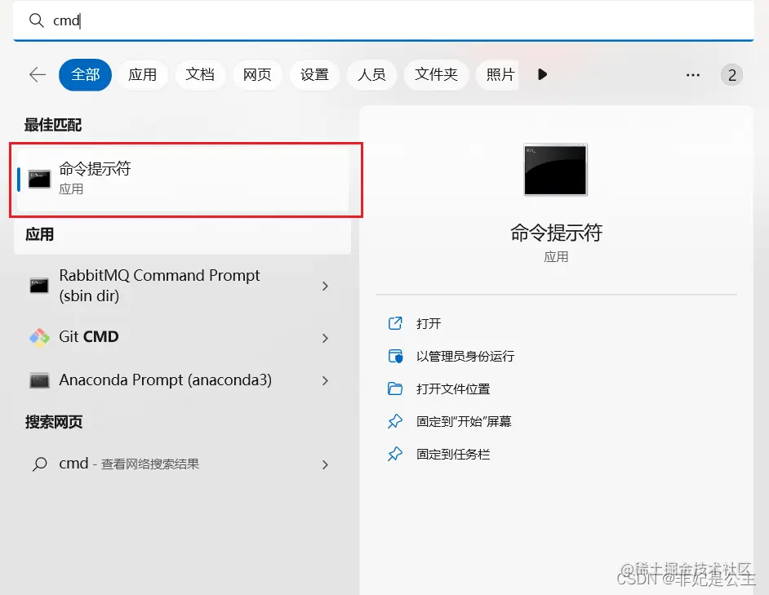Switch to the 照片 filter tab
The image size is (769, 595).
pyautogui.click(x=498, y=74)
